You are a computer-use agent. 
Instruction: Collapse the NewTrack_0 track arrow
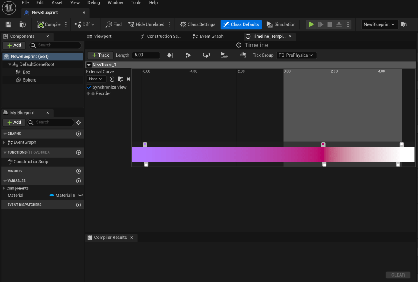89,65
